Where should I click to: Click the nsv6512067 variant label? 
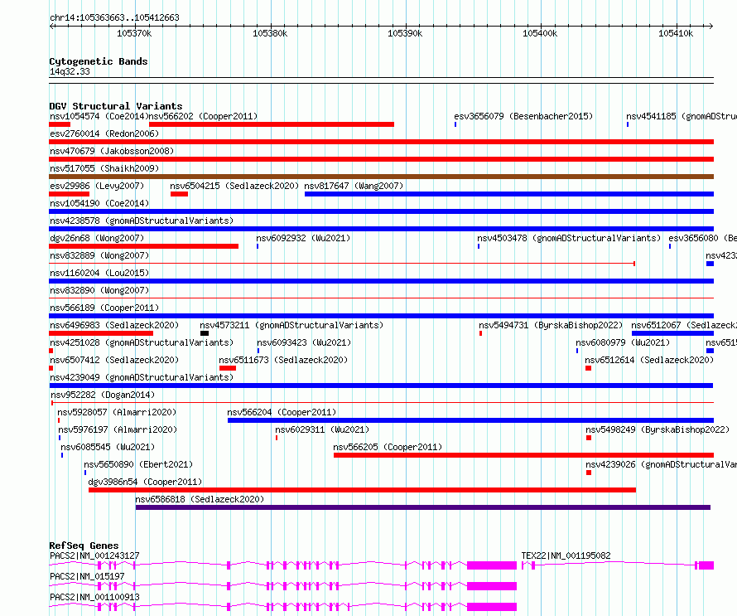pyautogui.click(x=684, y=325)
